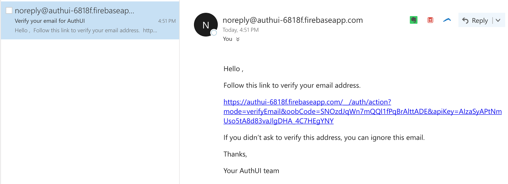Viewport: 508px width, 184px height.
Task: Select the "Verify your email for AuthUI" subject
Action: 50,21
